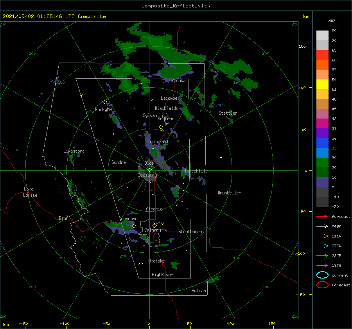This screenshot has width=352, height=329.
Task: Select the Ponoka city label
Action: pos(178,81)
